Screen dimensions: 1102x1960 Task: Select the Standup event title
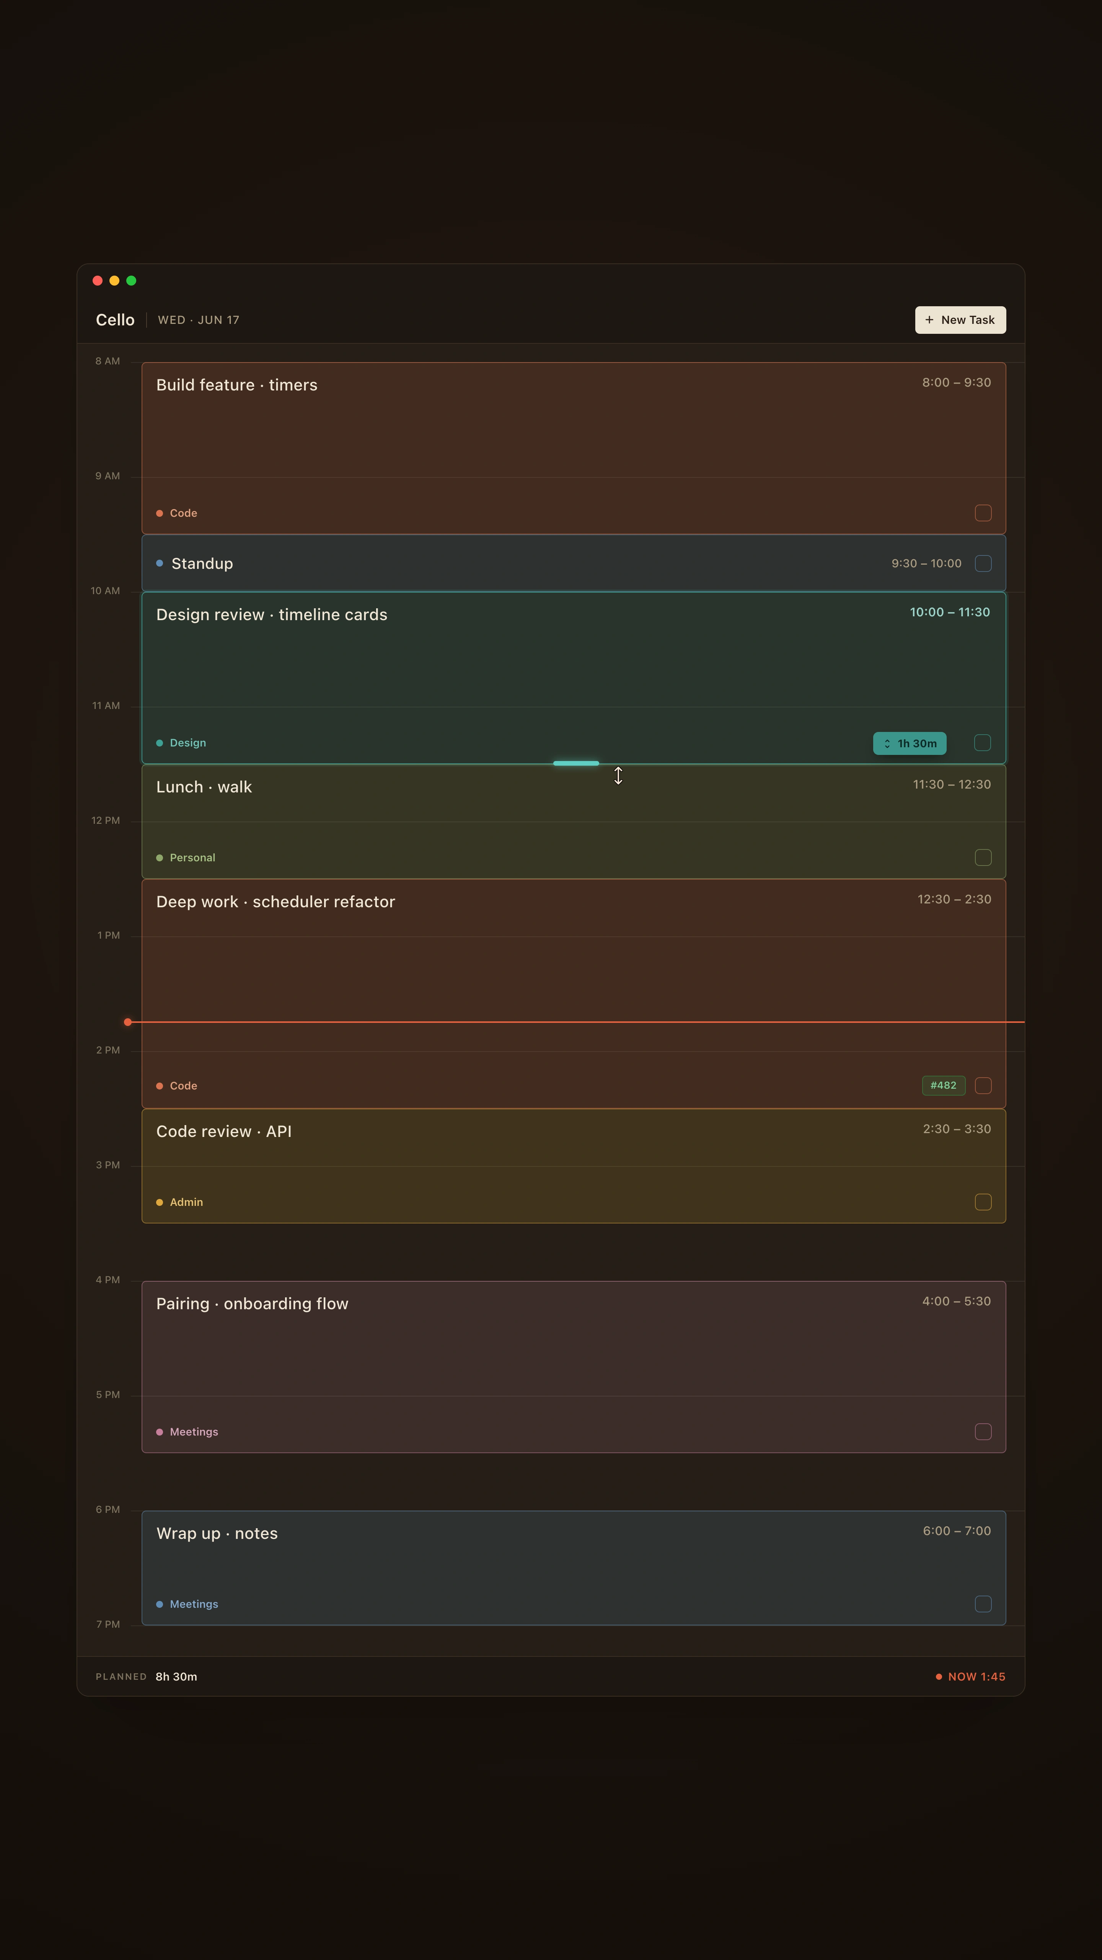click(x=202, y=563)
